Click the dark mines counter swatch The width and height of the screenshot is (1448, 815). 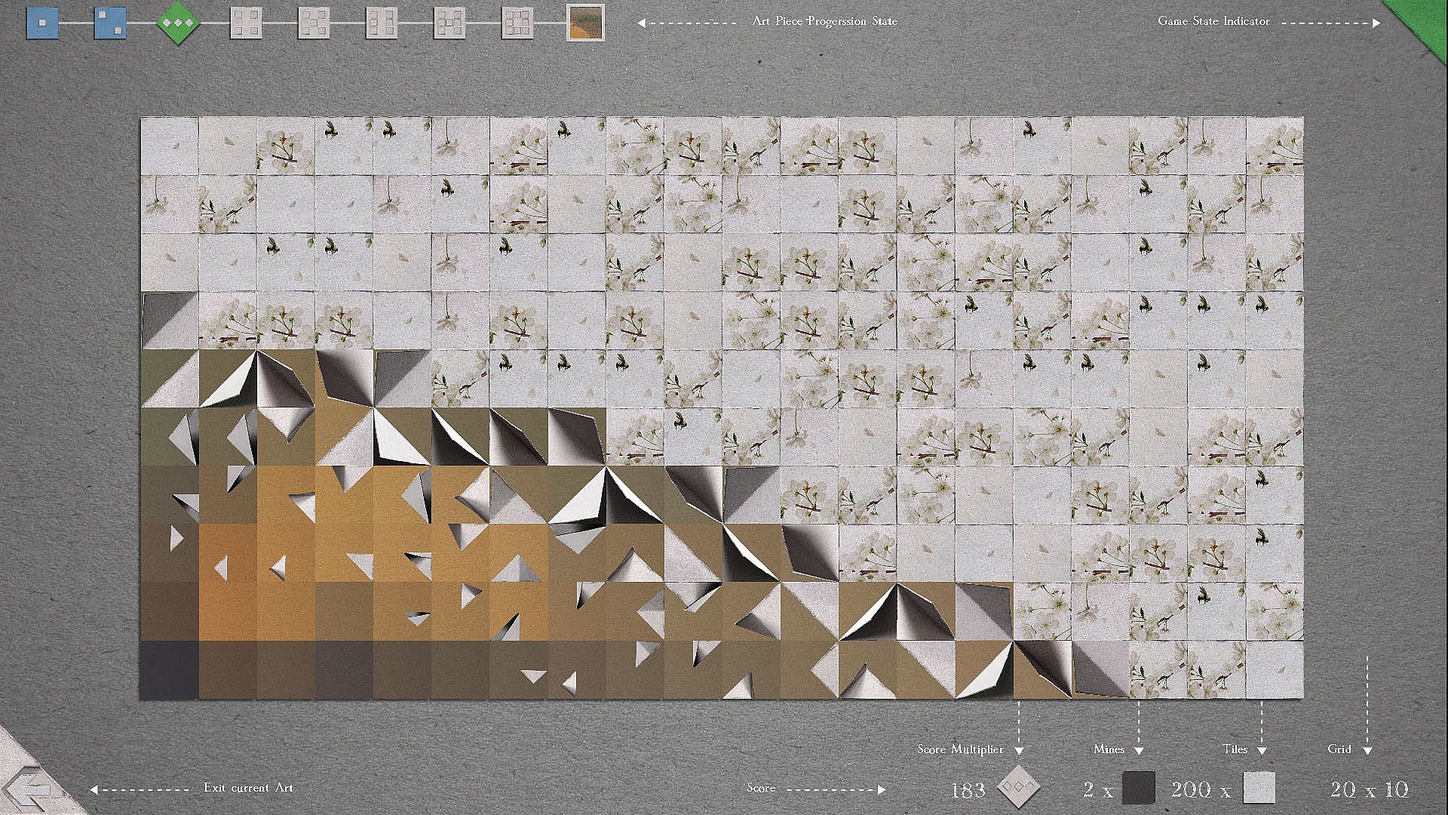[1138, 788]
